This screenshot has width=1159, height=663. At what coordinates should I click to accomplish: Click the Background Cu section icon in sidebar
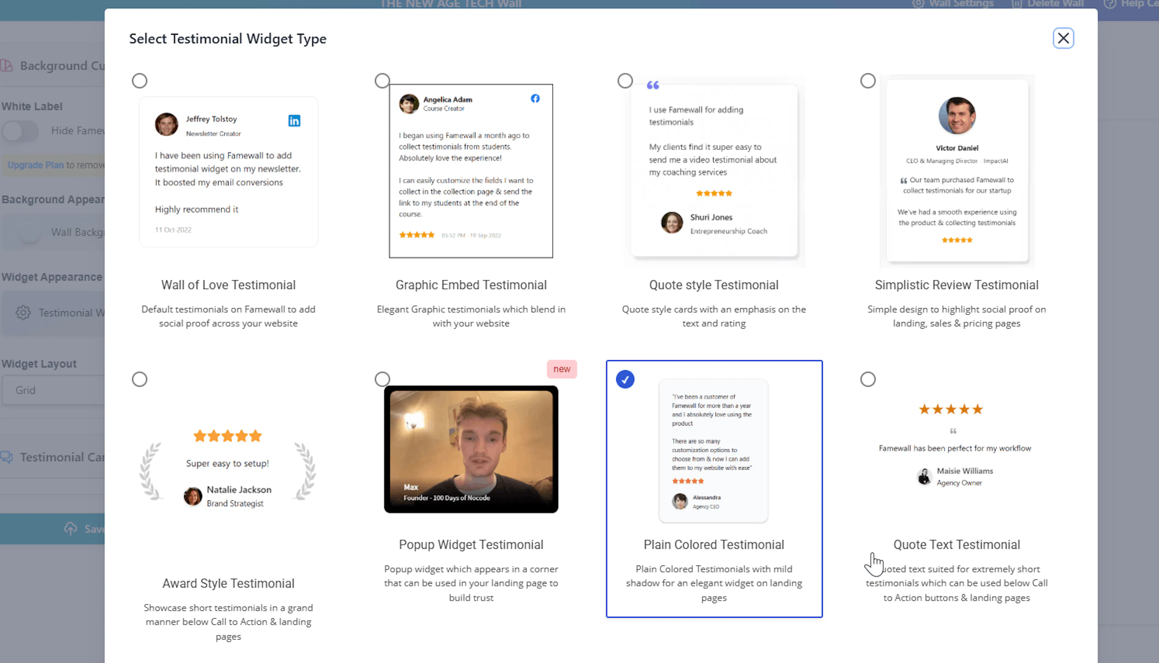[6, 65]
